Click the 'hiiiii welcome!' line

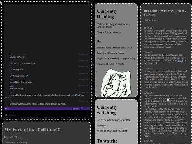point(151,20)
